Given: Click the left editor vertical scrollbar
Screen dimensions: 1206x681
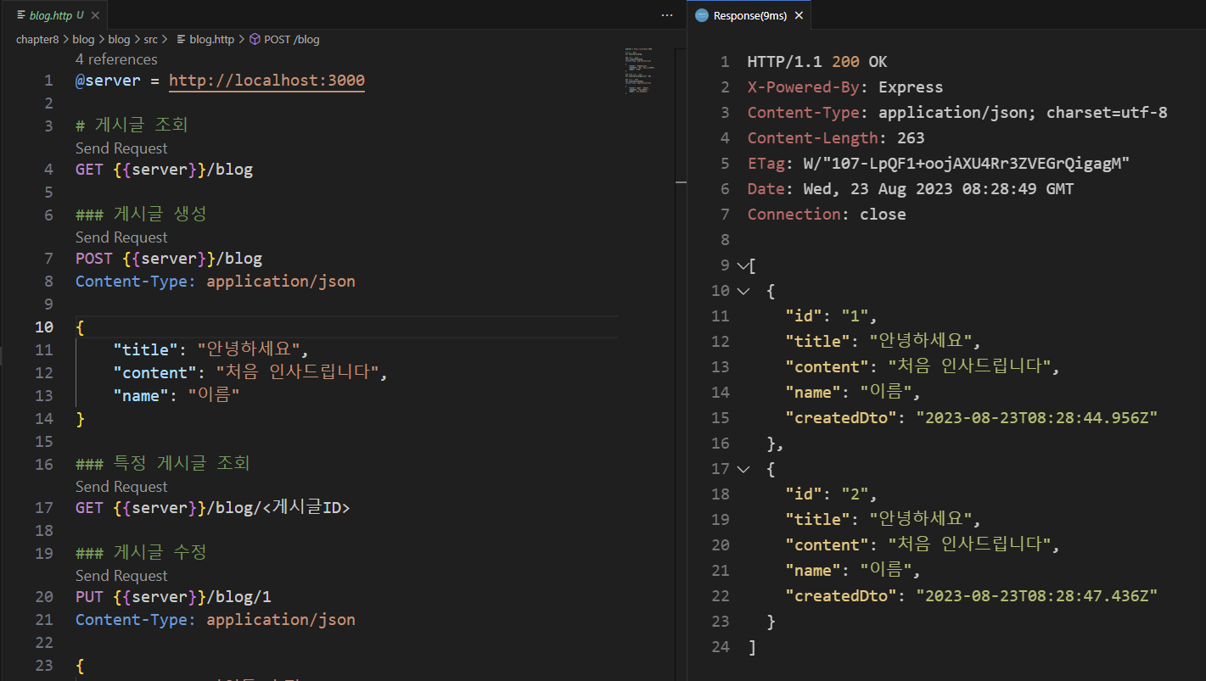Looking at the screenshot, I should 680,365.
